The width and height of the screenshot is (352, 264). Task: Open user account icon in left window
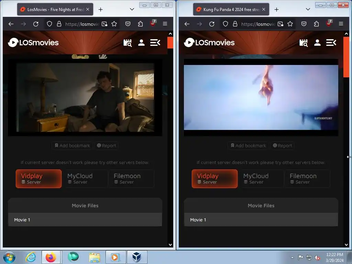pyautogui.click(x=141, y=43)
